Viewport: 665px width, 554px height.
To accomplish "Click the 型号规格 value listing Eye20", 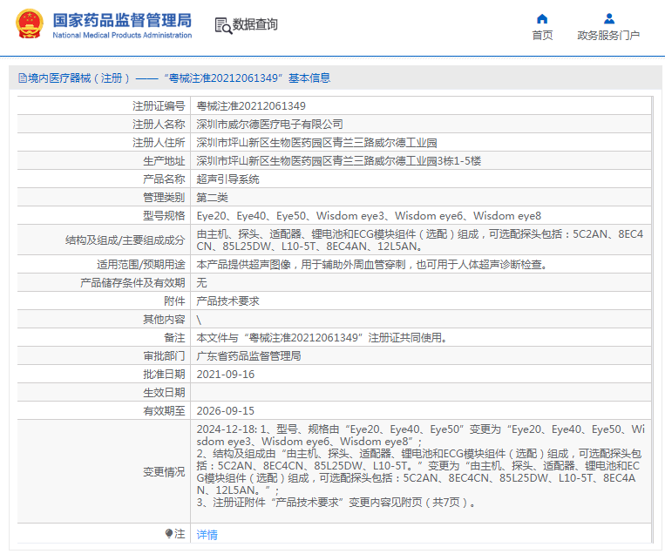I will coord(369,216).
